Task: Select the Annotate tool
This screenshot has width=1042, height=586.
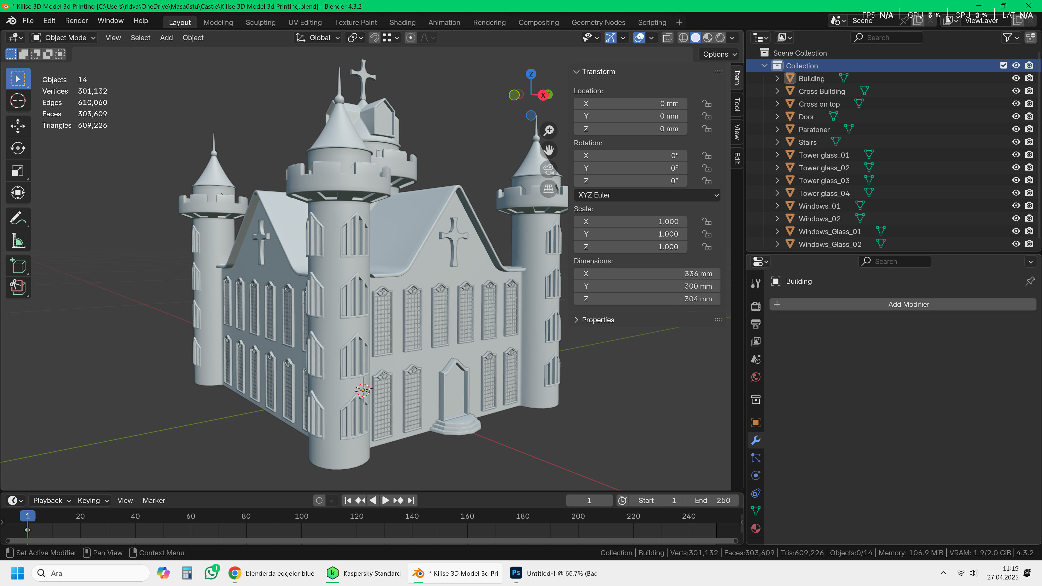Action: [18, 218]
